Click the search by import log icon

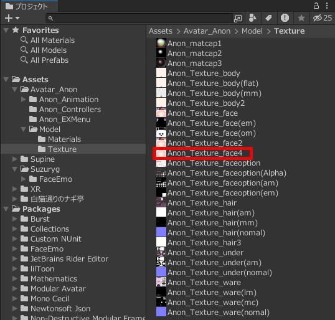pos(285,18)
